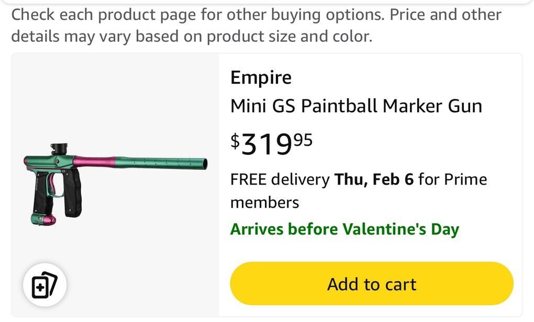This screenshot has width=534, height=322.
Task: Click the black grip of the marker
Action: pos(73,193)
